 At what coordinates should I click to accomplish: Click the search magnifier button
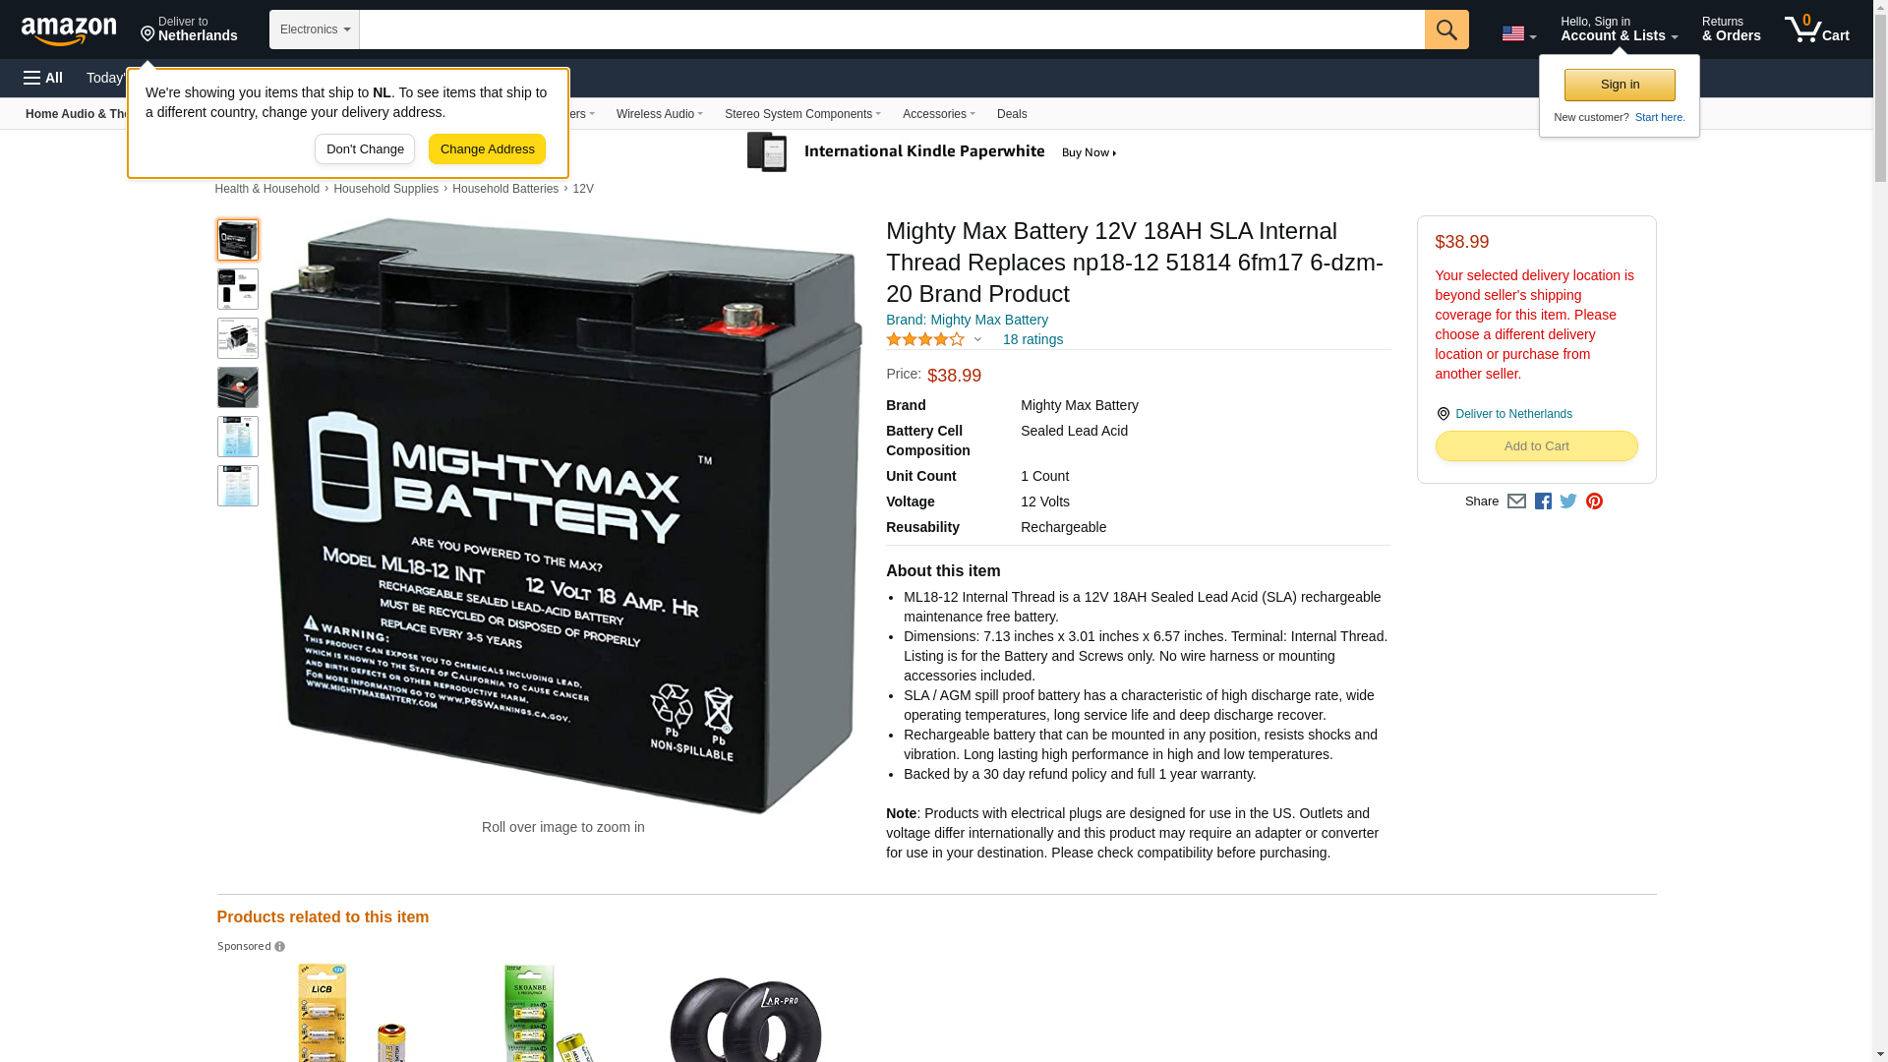1445,29
